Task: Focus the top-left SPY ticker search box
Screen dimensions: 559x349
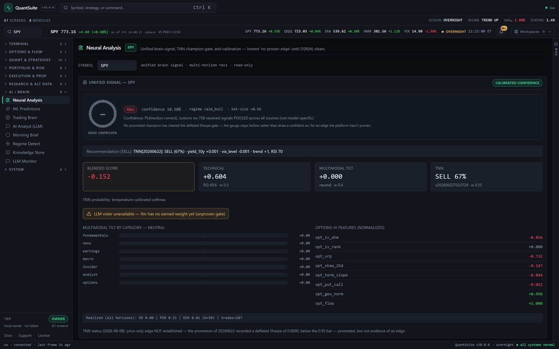Action: (x=23, y=32)
